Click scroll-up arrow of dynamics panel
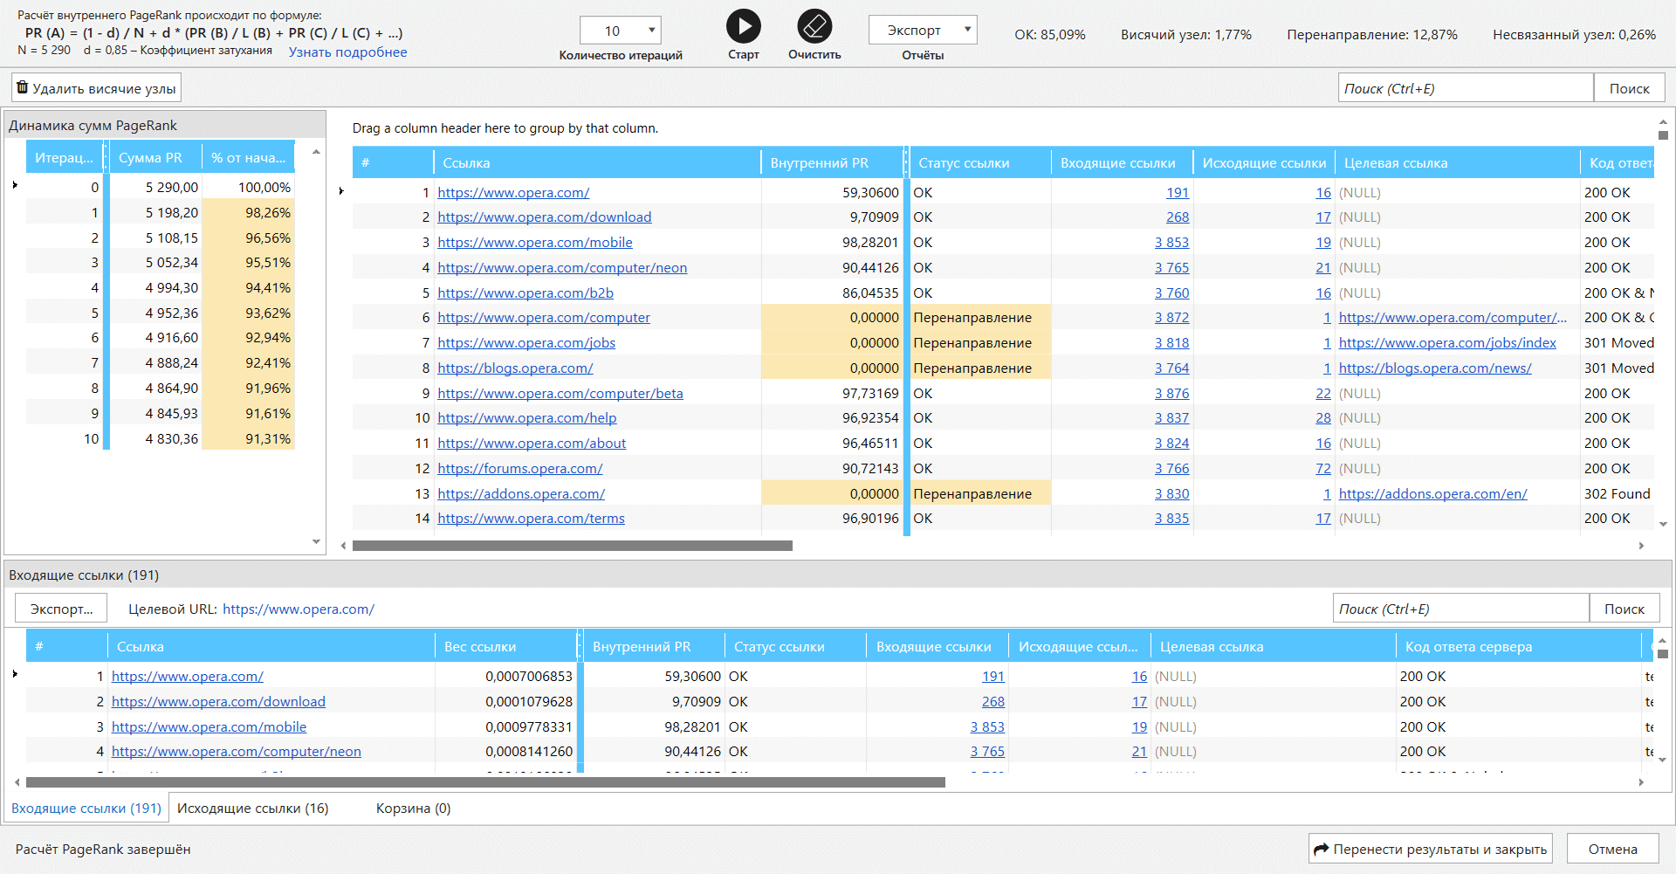The width and height of the screenshot is (1676, 874). pos(316,152)
